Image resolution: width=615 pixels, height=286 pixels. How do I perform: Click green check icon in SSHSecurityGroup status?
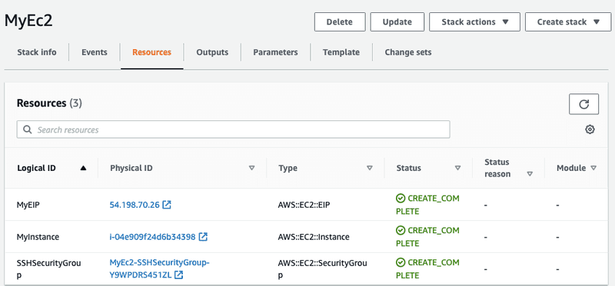tap(400, 262)
